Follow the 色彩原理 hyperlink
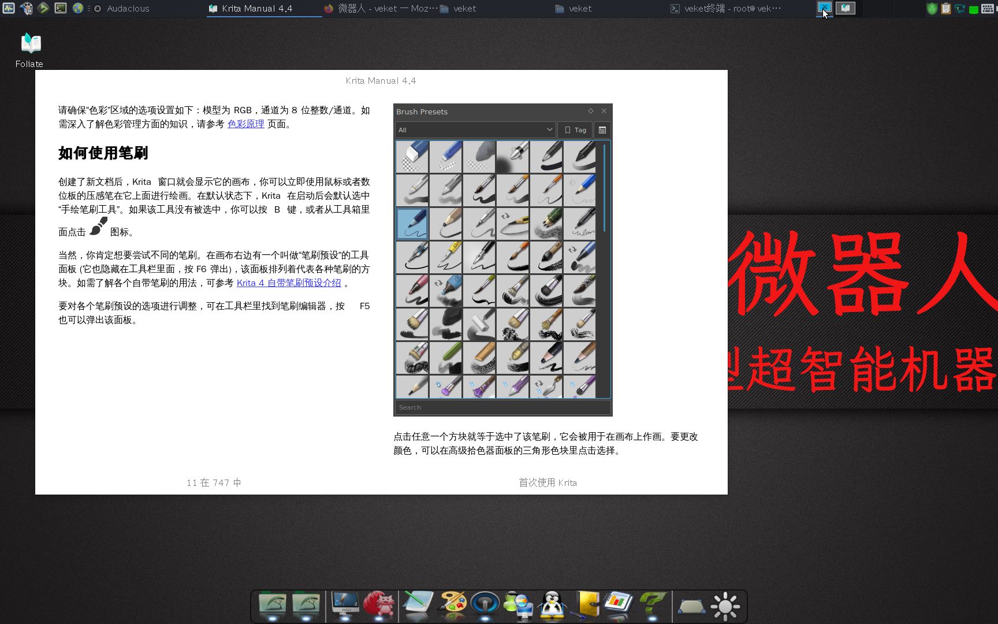The height and width of the screenshot is (624, 998). [245, 124]
